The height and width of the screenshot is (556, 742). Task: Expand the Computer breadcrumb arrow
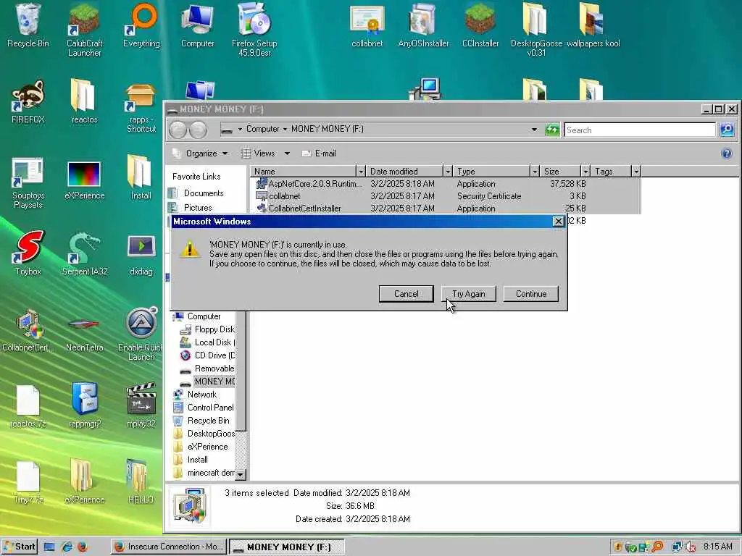285,129
